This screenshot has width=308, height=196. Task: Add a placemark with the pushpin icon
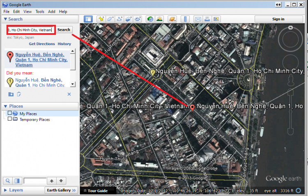coord(101,19)
